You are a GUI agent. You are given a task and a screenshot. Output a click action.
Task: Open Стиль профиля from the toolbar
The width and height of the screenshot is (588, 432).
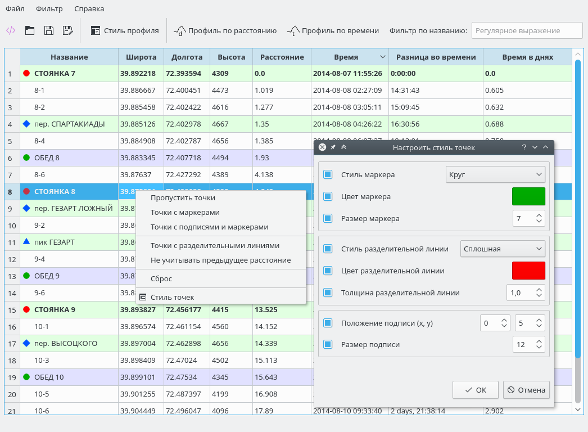pyautogui.click(x=125, y=31)
